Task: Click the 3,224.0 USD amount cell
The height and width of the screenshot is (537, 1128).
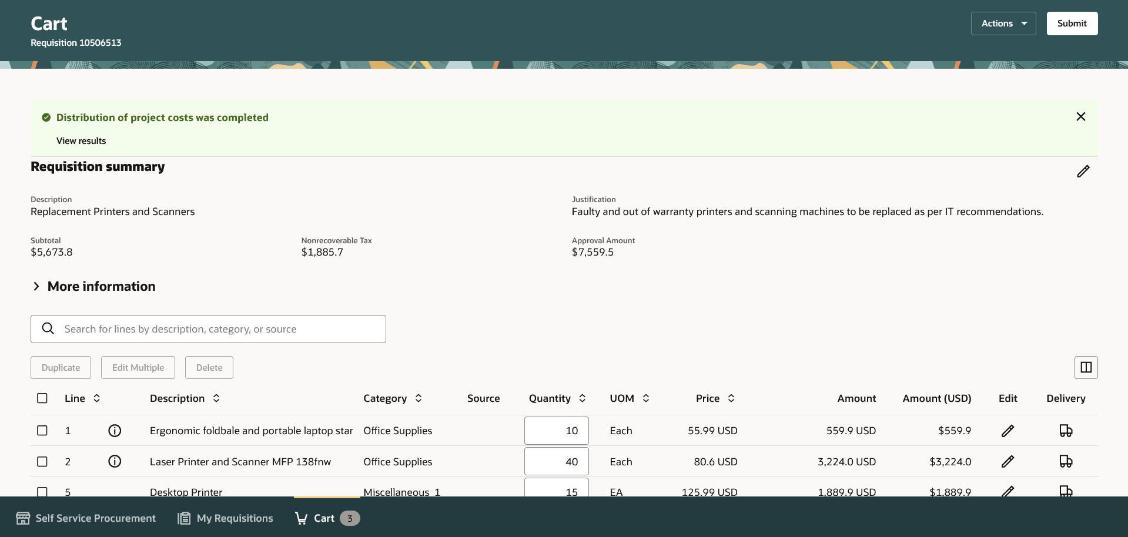Action: (846, 462)
